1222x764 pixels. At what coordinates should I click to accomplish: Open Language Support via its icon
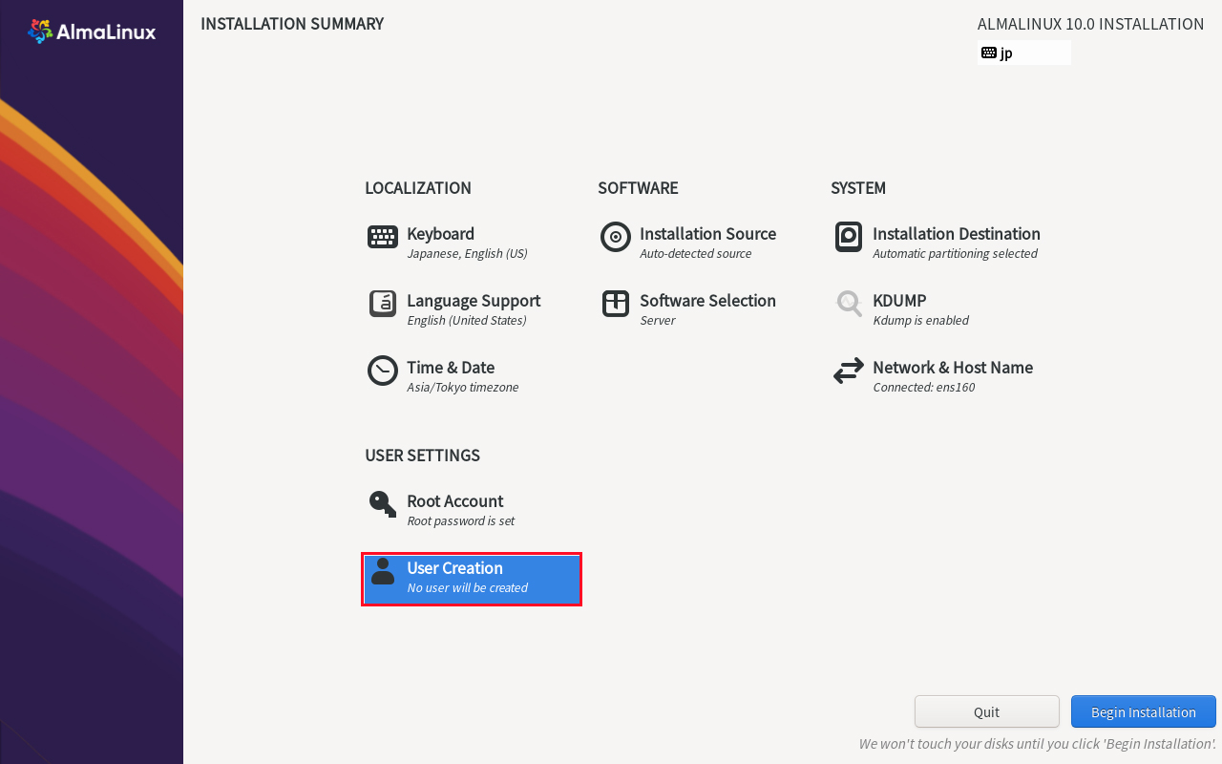point(383,304)
